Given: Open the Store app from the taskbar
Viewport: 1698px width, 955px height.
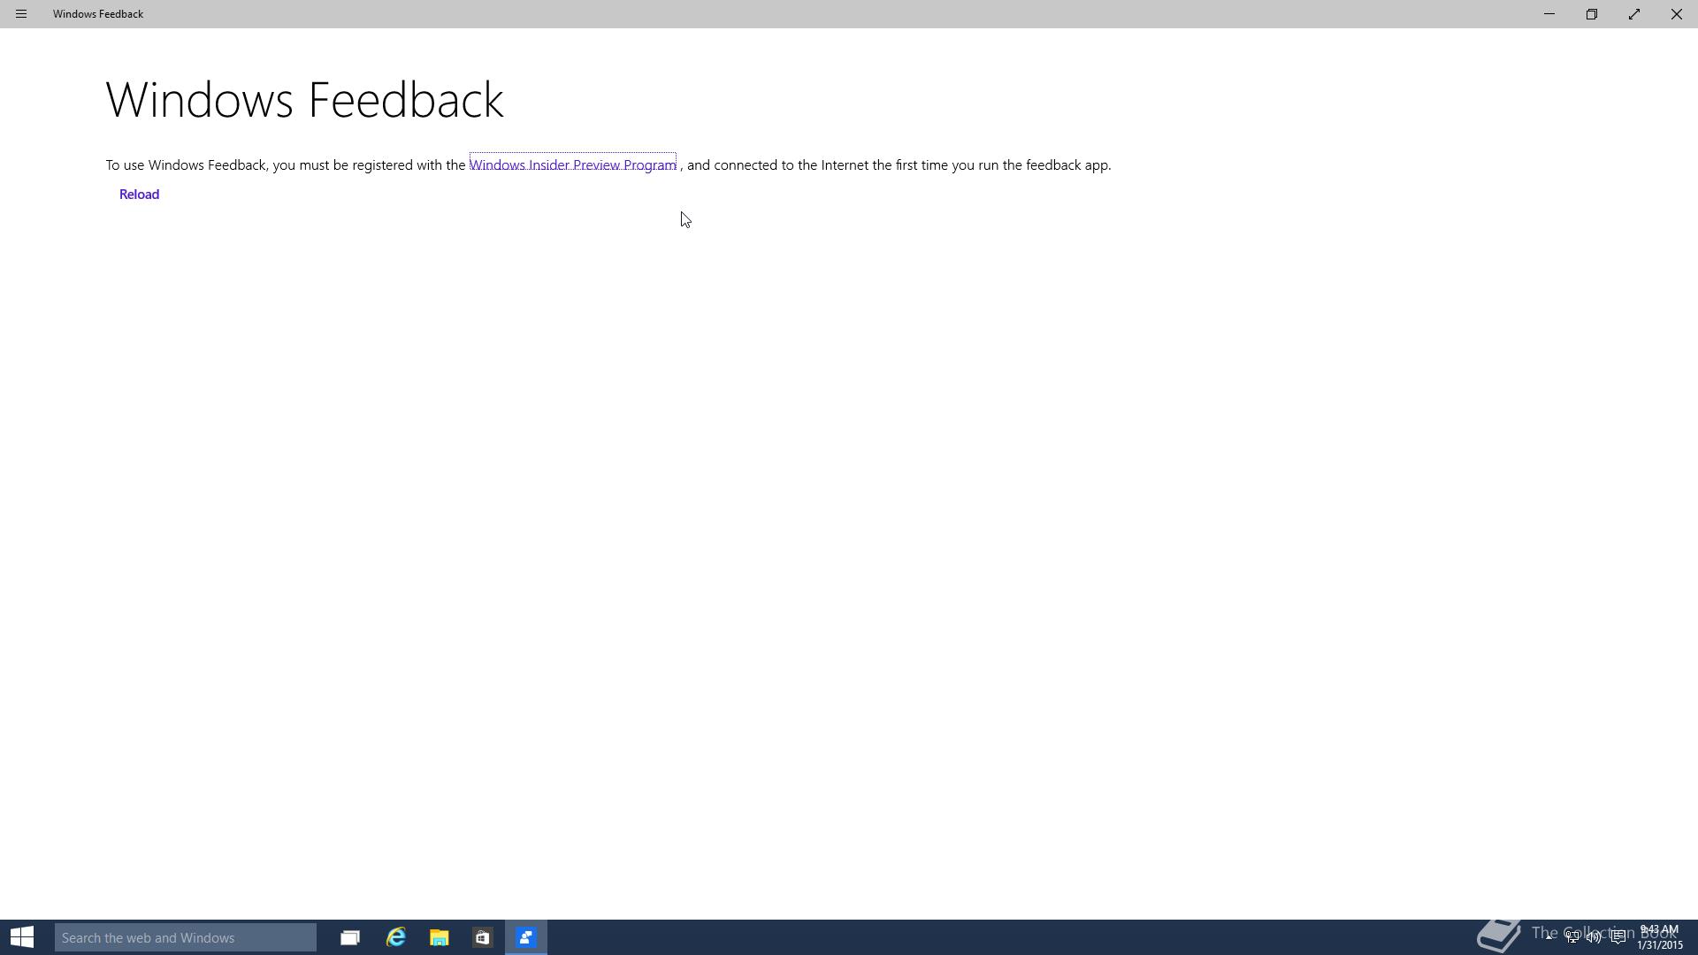Looking at the screenshot, I should [x=482, y=937].
